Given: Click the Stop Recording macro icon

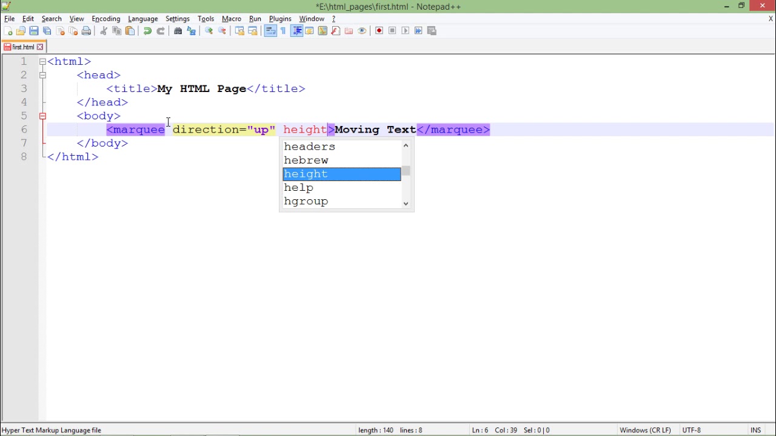Looking at the screenshot, I should [392, 31].
